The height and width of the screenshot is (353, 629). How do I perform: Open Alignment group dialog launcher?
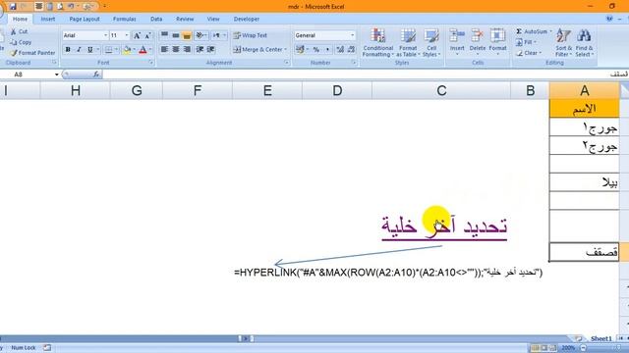tap(287, 63)
